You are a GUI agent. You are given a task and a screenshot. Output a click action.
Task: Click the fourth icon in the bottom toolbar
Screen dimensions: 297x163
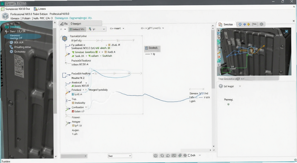pos(174,156)
